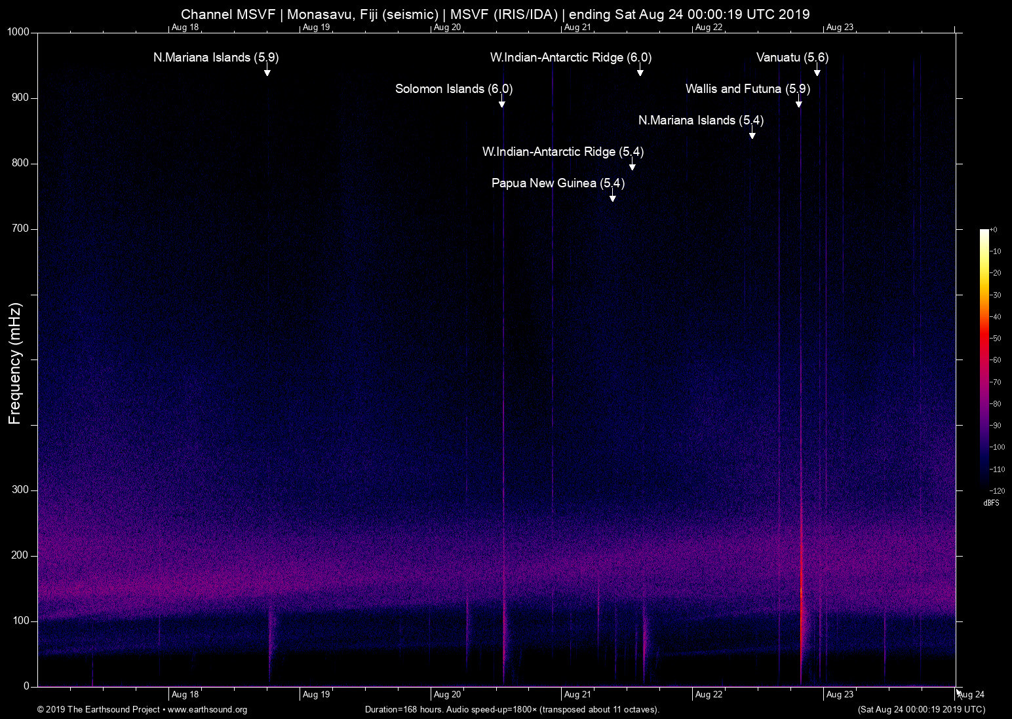This screenshot has height=719, width=1012.
Task: Click the Duration=168 hours footer text
Action: click(511, 709)
